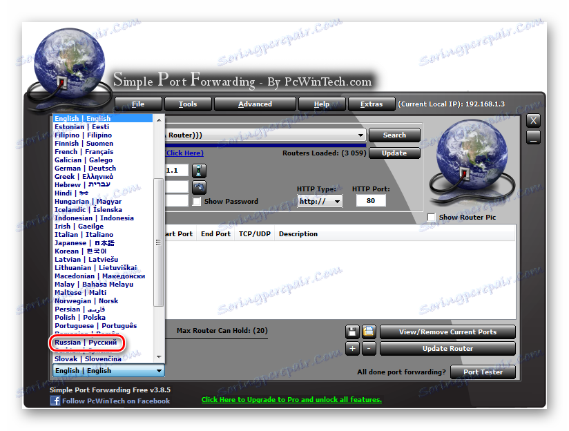The height and width of the screenshot is (431, 569).
Task: Open the Advanced menu
Action: tap(255, 104)
